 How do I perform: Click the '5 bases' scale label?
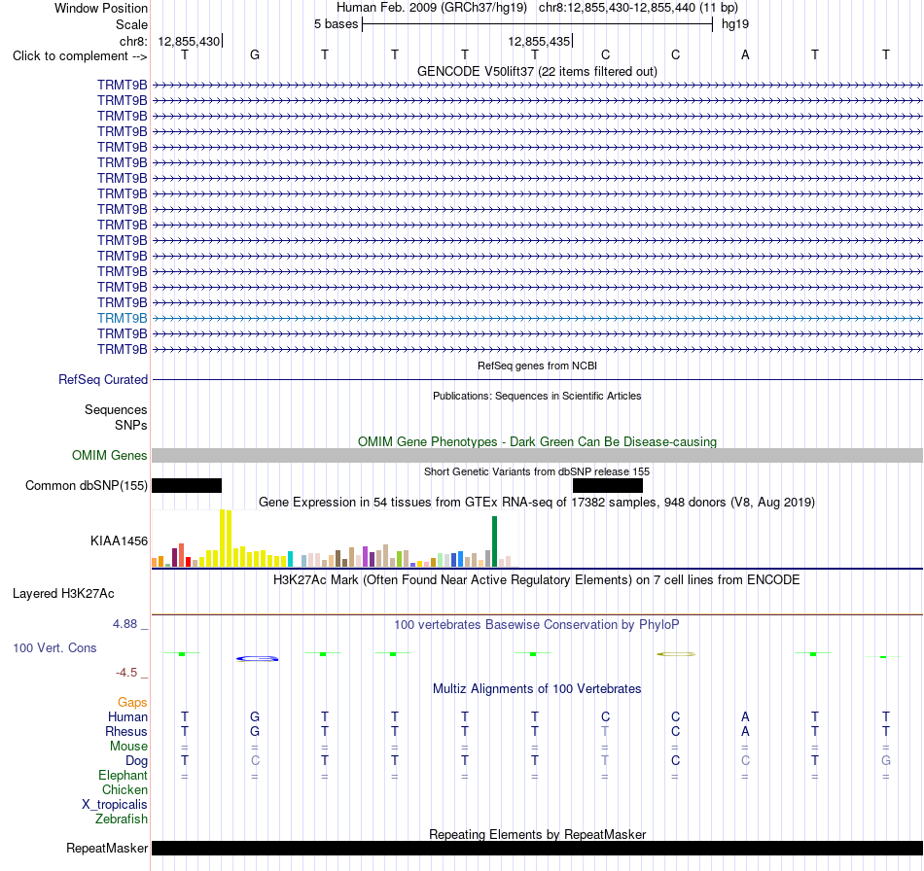(336, 24)
